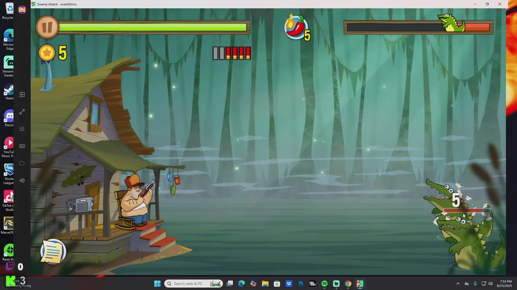The image size is (517, 290).
Task: Click the shotgun shell ammo indicator
Action: point(232,53)
